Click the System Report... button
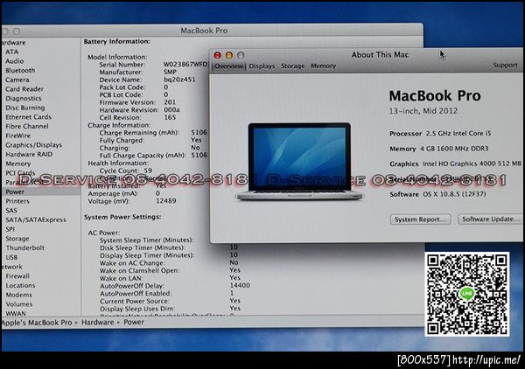525x369 pixels. click(420, 219)
